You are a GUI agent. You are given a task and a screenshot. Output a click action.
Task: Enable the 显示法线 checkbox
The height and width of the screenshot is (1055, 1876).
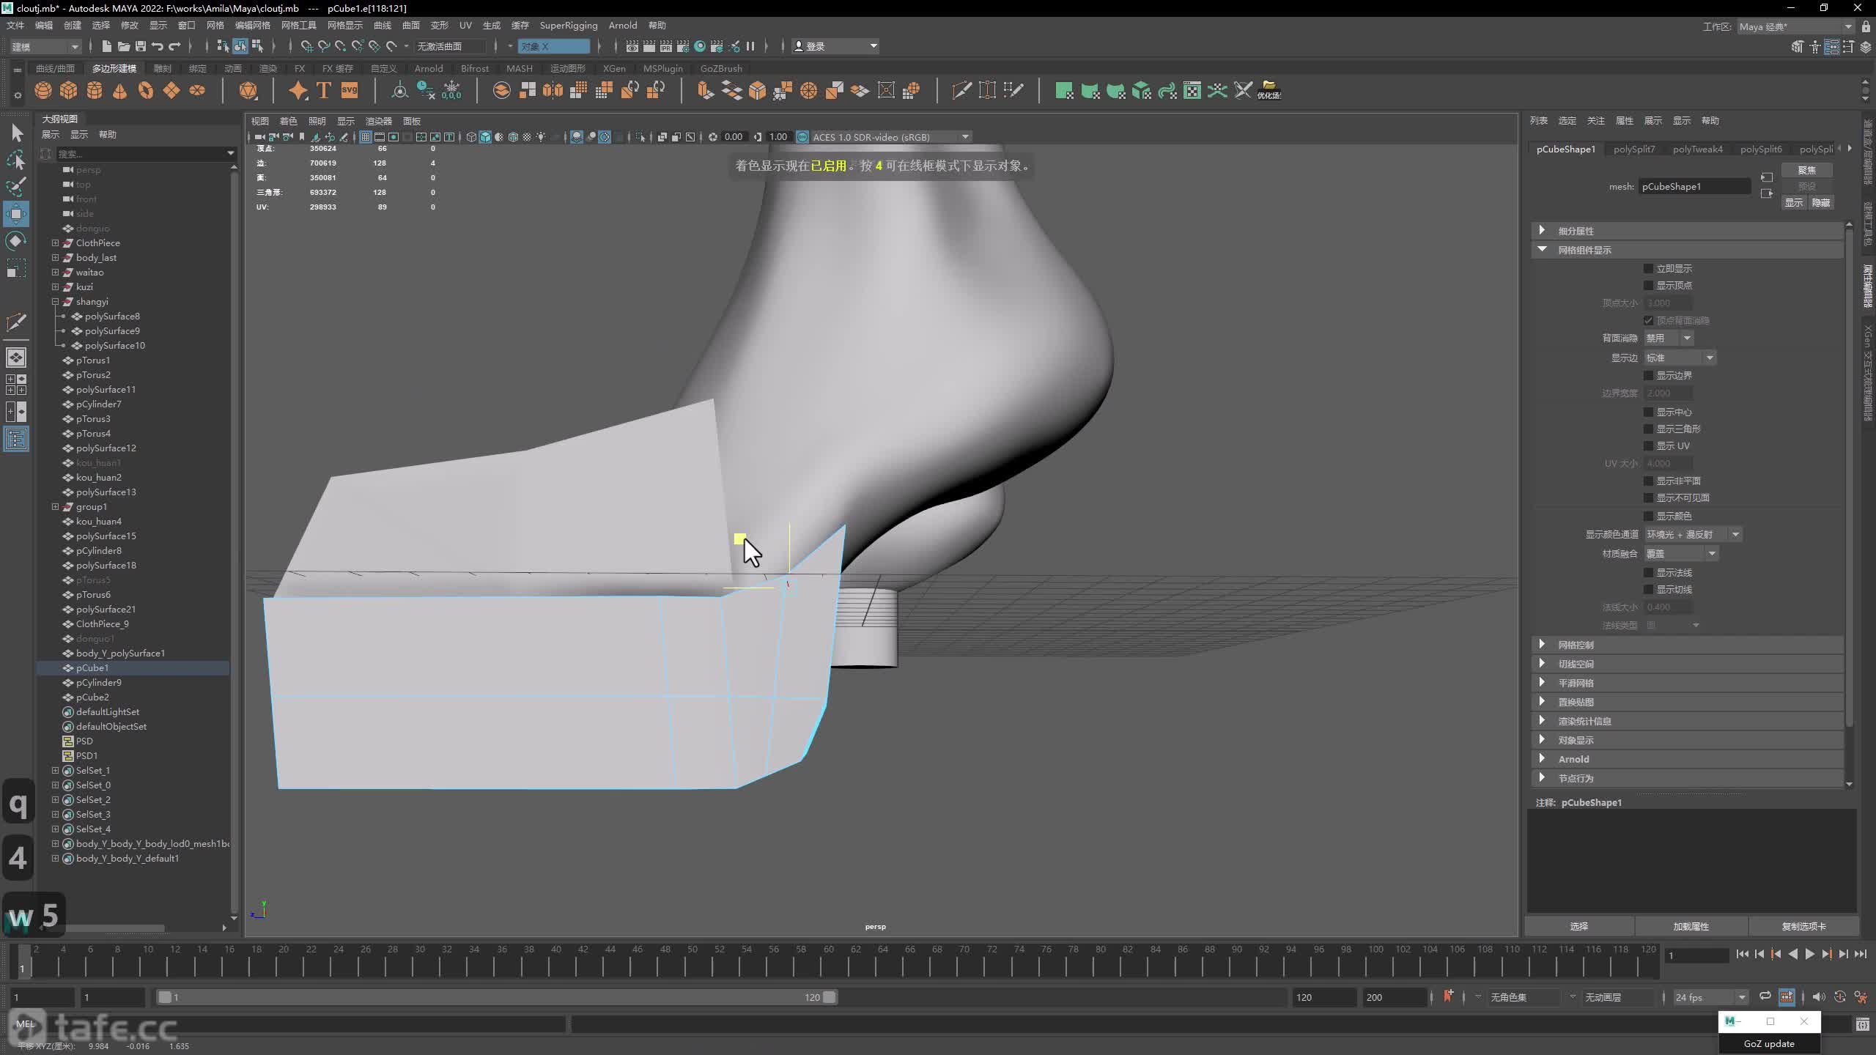pos(1648,573)
